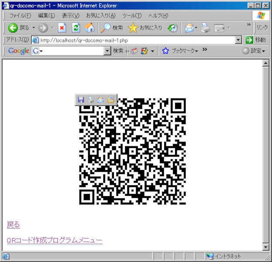Image resolution: width=272 pixels, height=262 pixels.
Task: Click the Back arrow button
Action: 13,28
